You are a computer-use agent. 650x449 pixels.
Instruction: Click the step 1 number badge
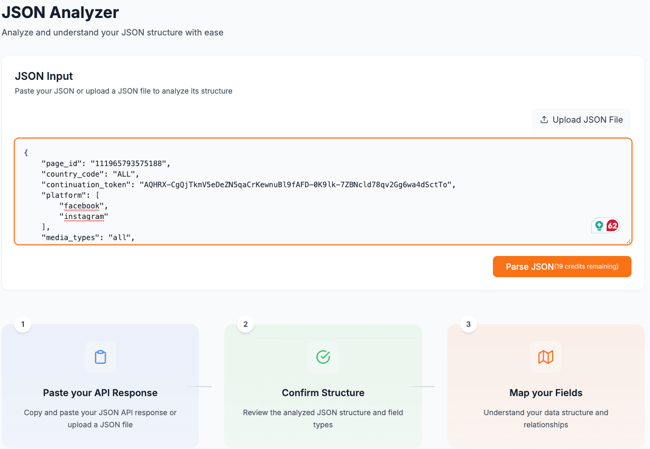(22, 324)
